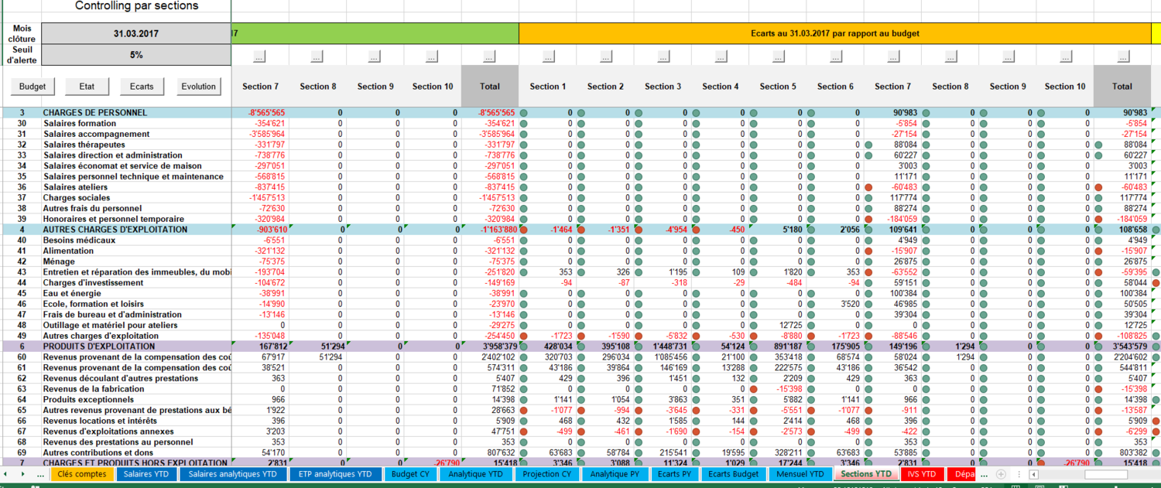The height and width of the screenshot is (488, 1161).
Task: Go to the Budget CY sheet
Action: 409,474
